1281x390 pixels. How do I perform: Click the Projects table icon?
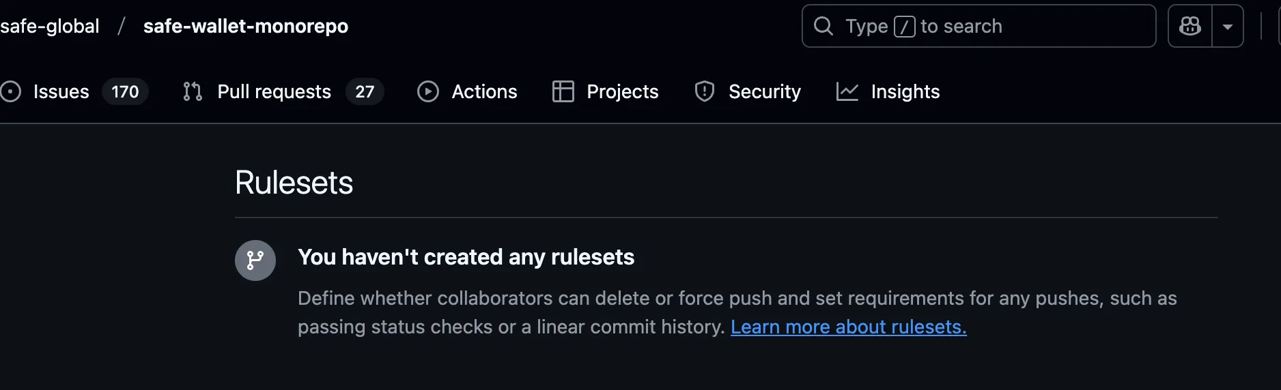[x=563, y=91]
